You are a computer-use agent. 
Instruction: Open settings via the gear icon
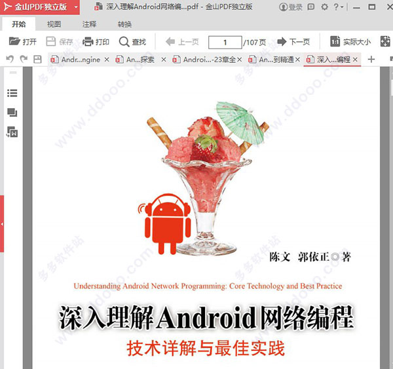[325, 7]
